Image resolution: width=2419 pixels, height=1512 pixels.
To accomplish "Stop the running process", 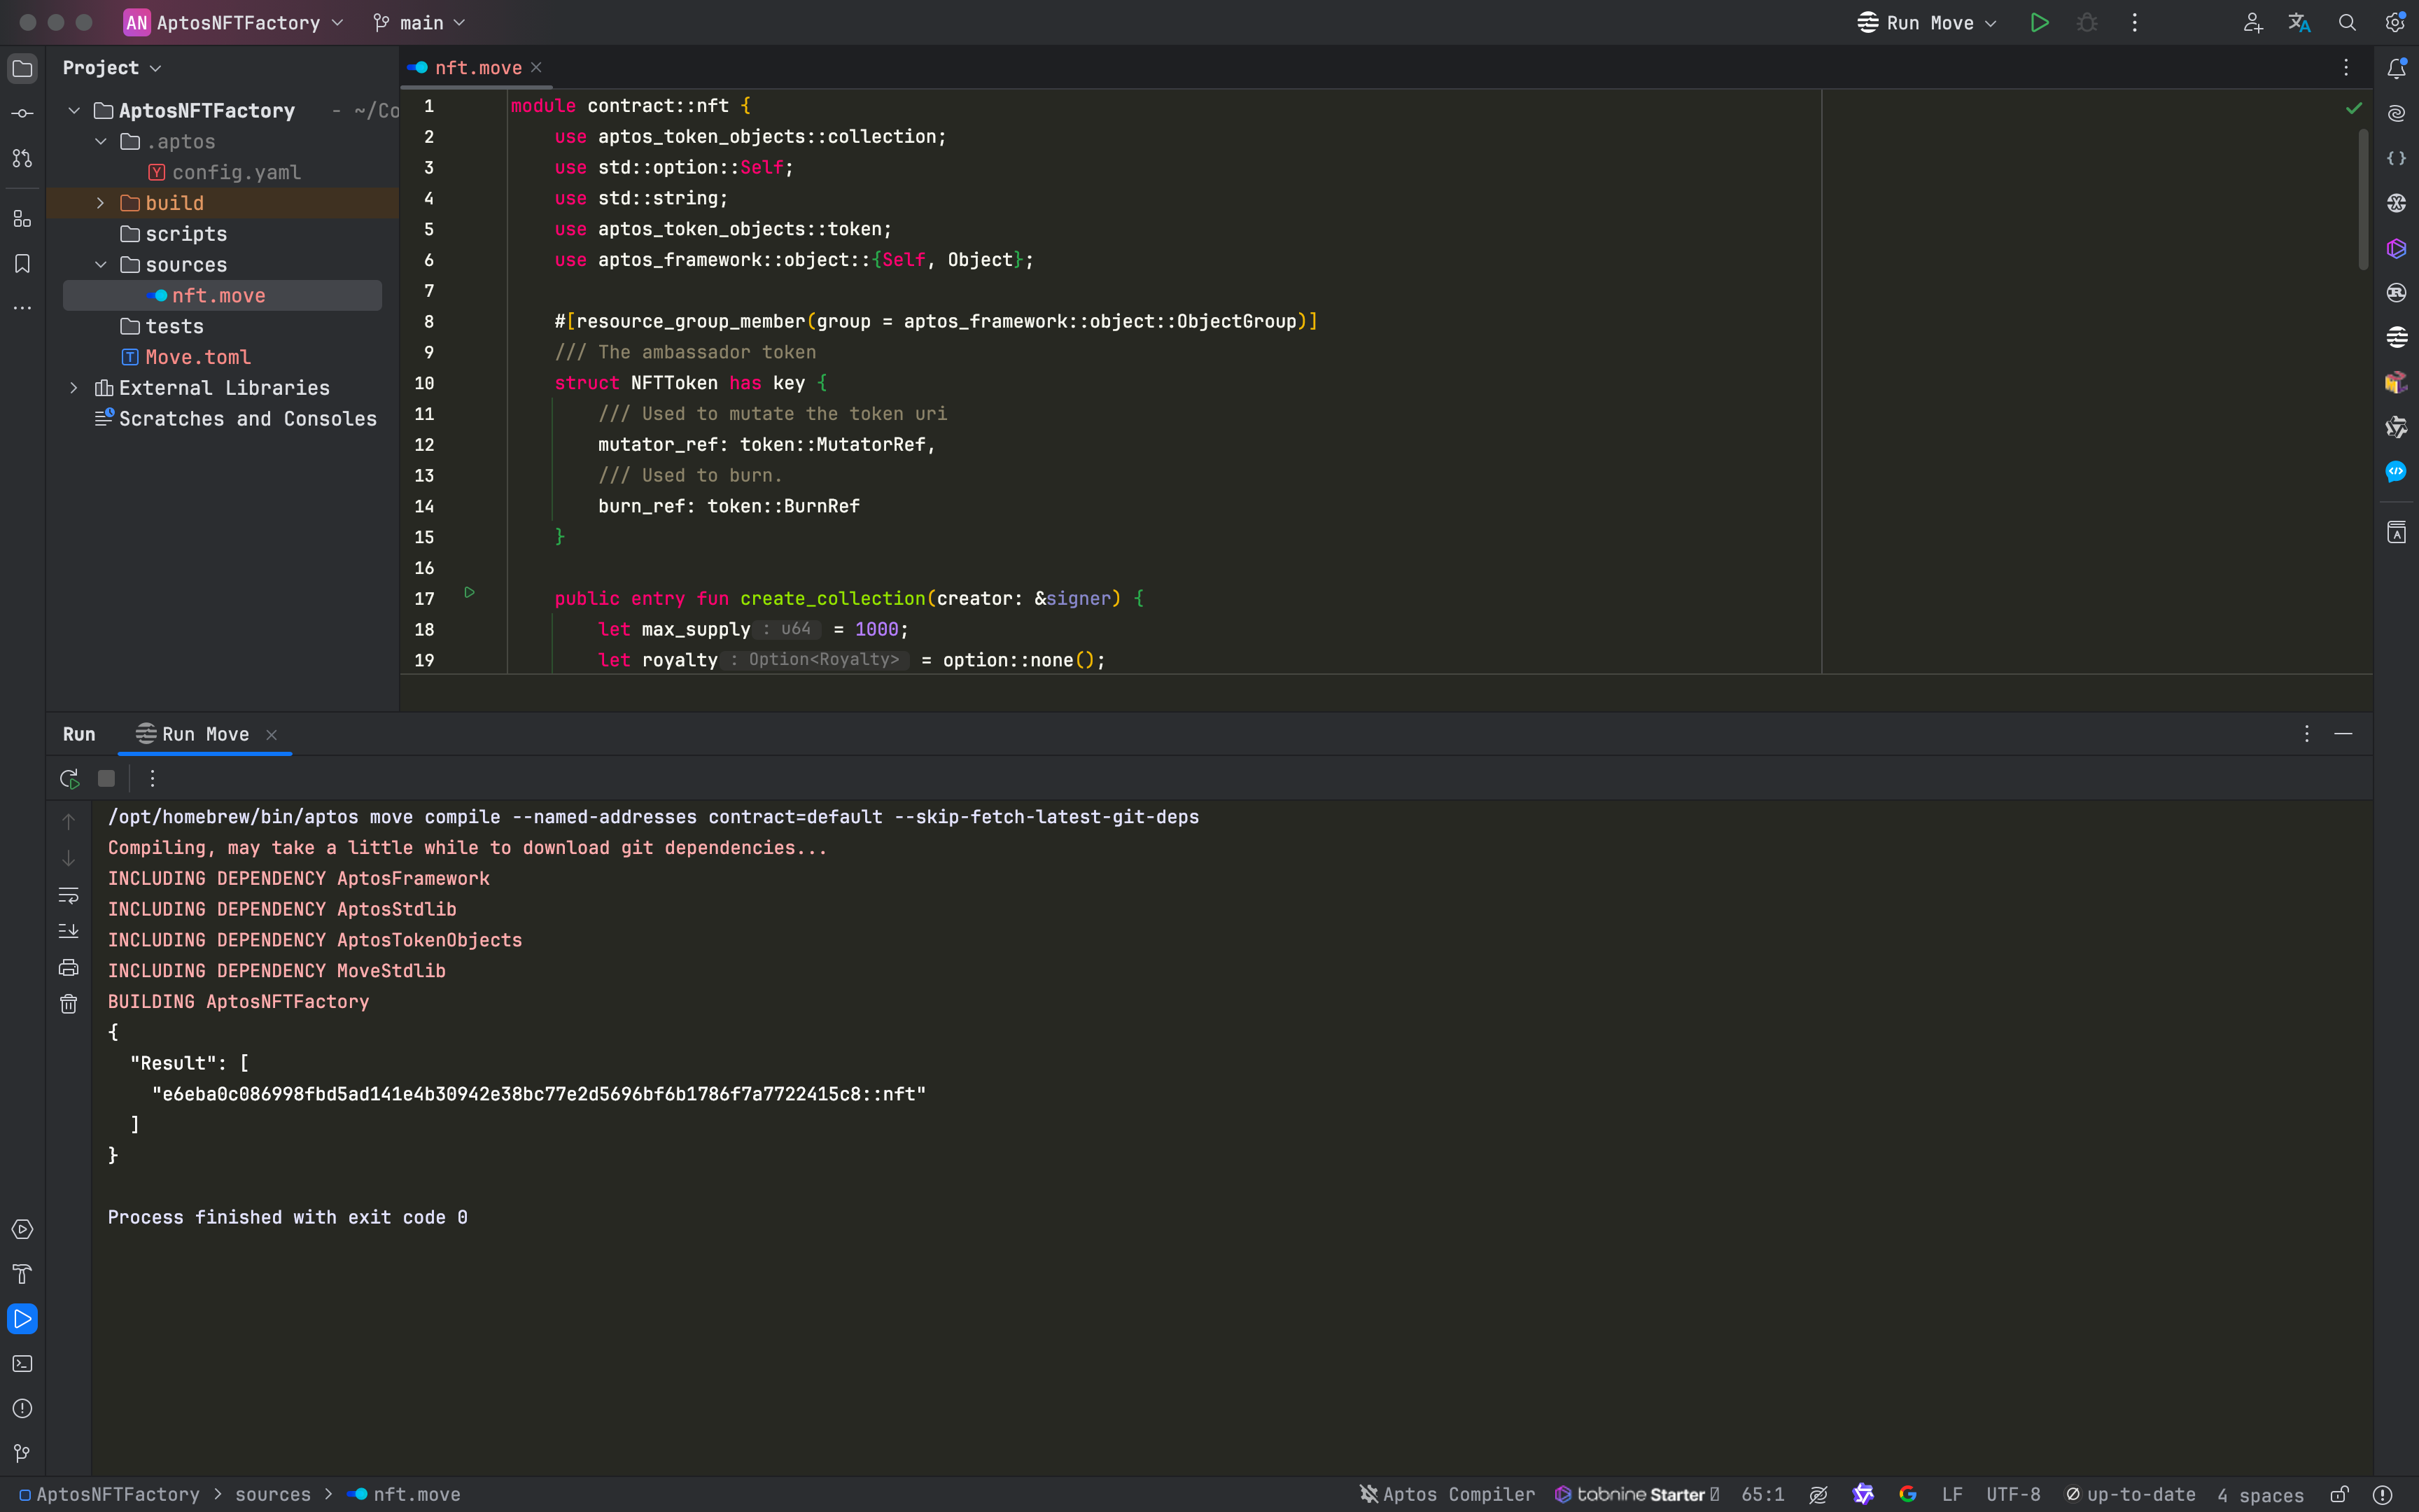I will coord(106,778).
